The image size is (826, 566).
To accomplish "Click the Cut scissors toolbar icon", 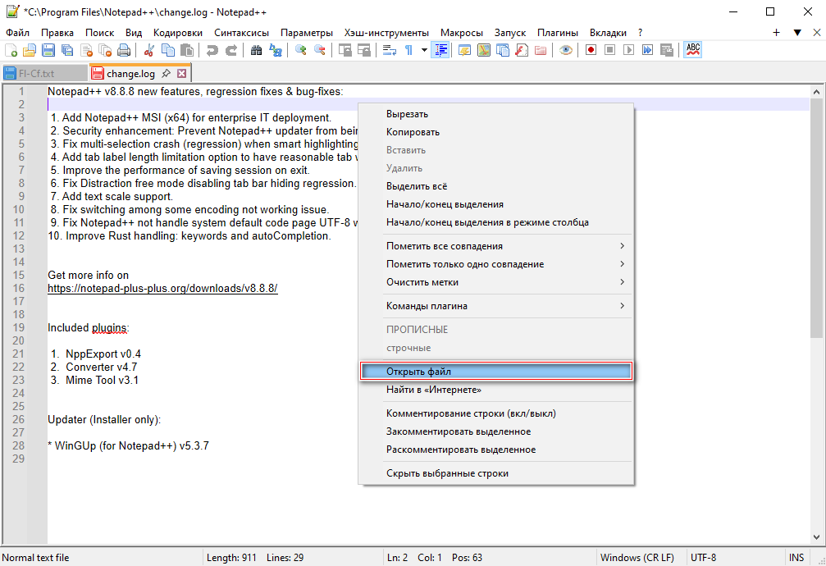I will click(149, 50).
